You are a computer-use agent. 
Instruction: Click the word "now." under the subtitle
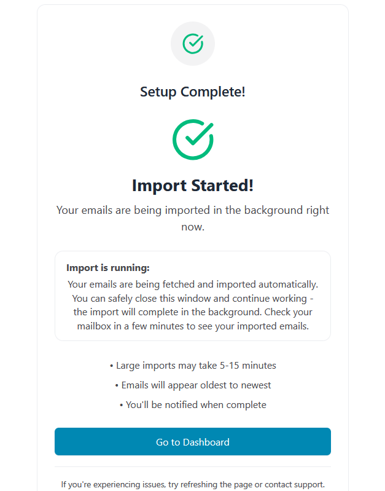pyautogui.click(x=193, y=227)
